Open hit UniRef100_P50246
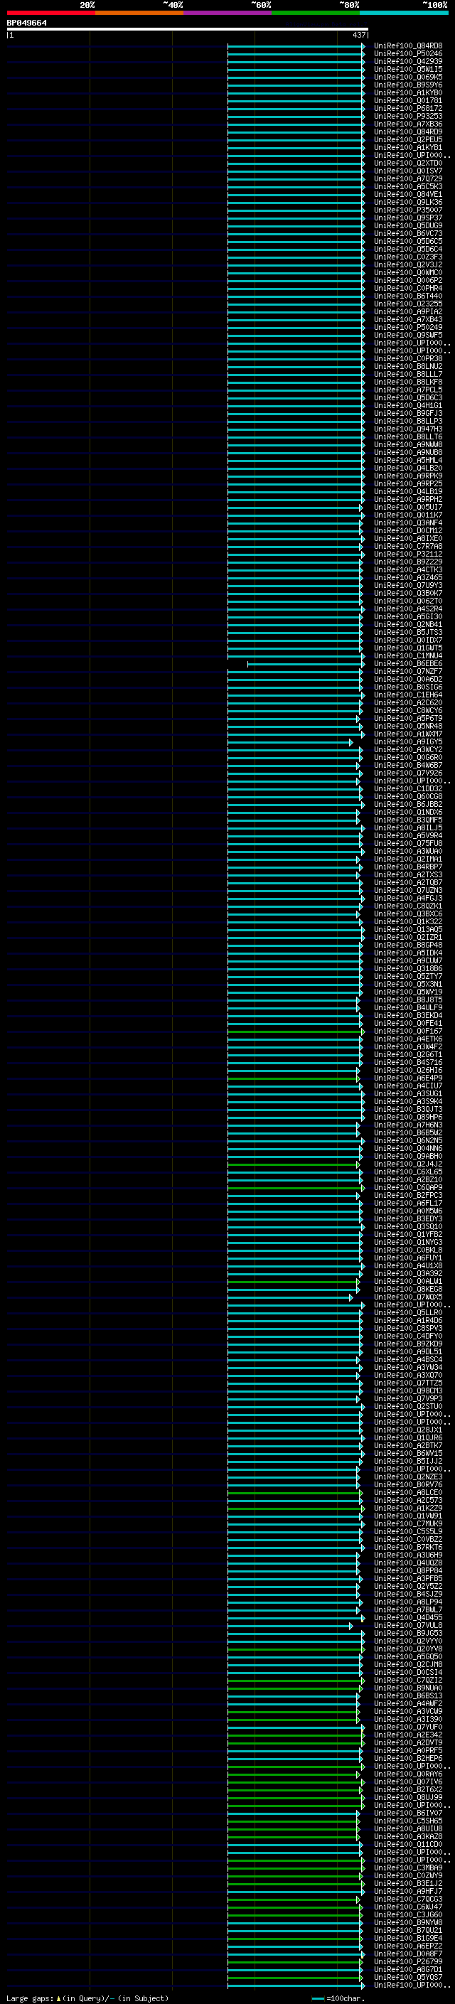Viewport: 455px width, 2004px height. 408,54
